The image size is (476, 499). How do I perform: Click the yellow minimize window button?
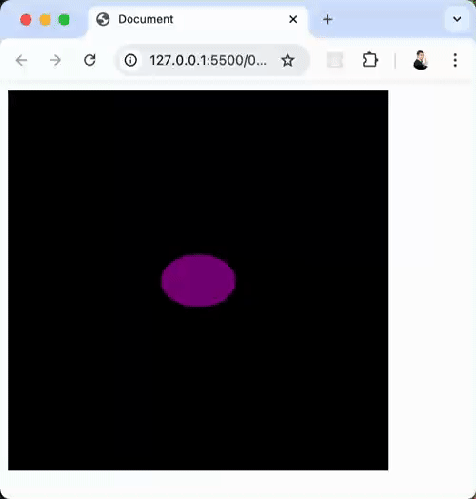(x=45, y=20)
